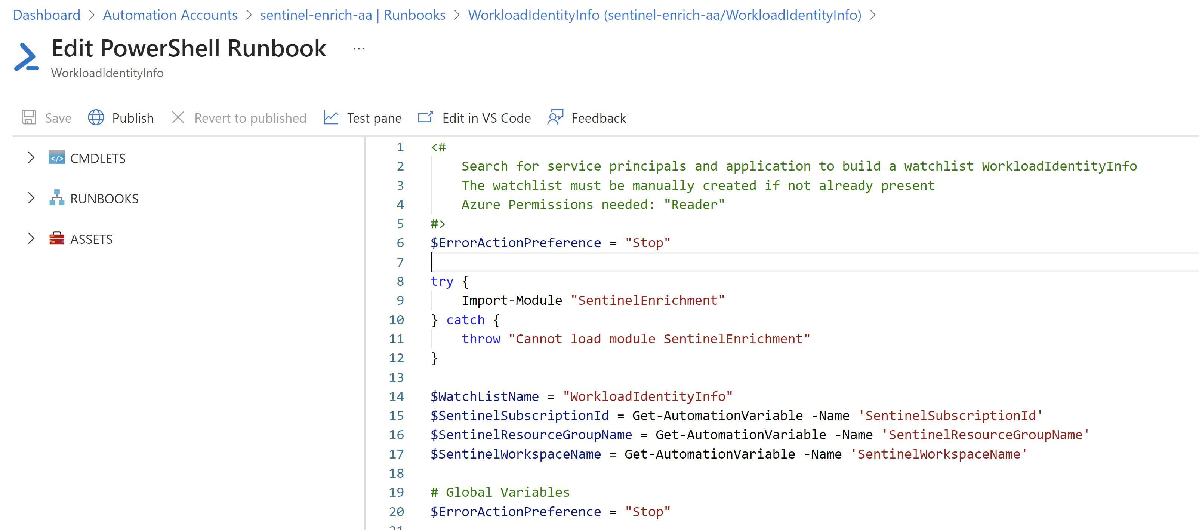The image size is (1199, 530).
Task: Click the "throw" keyword on line 11
Action: click(x=481, y=339)
